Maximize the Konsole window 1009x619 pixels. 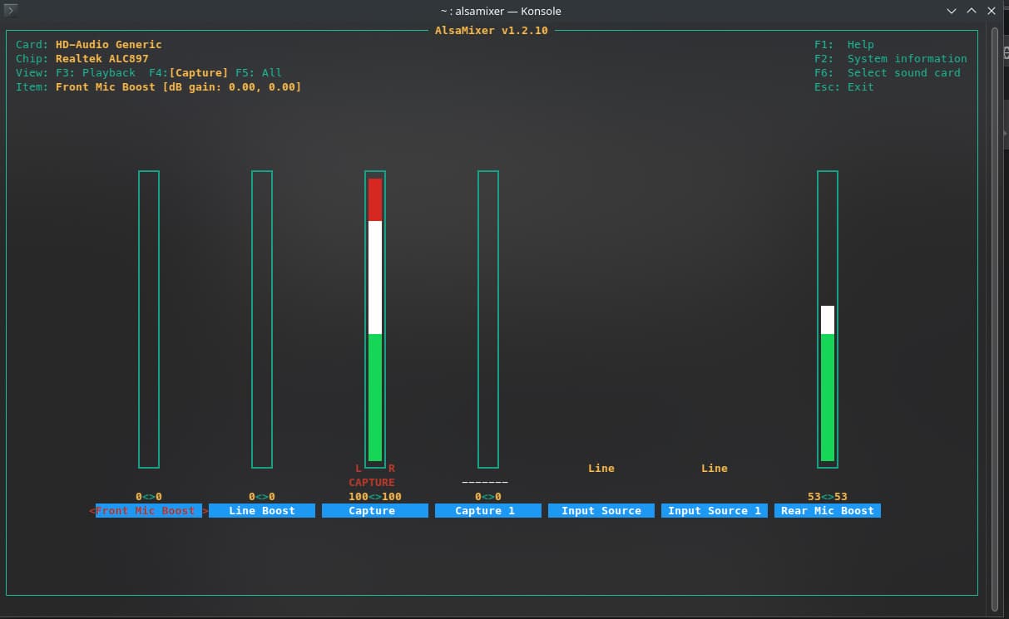click(971, 11)
